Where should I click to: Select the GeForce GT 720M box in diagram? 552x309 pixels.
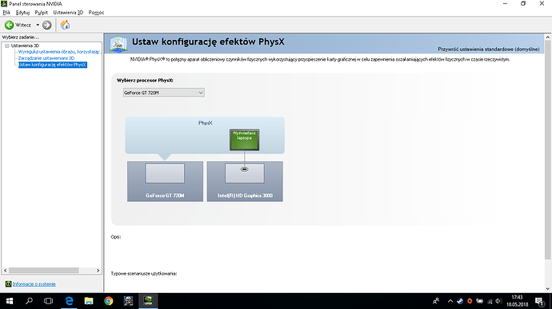click(165, 181)
